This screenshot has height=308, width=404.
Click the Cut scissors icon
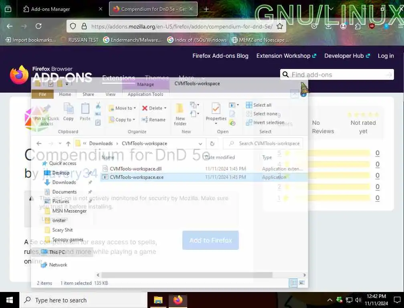point(98,105)
